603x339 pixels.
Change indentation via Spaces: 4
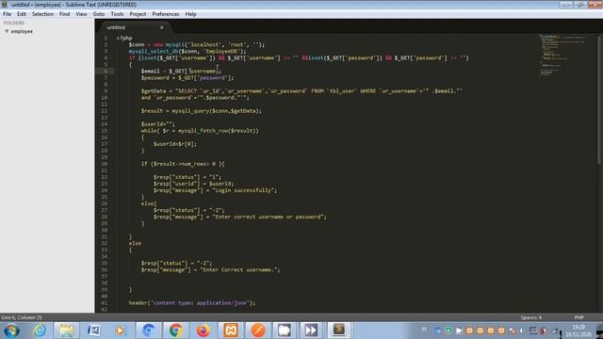(x=531, y=317)
